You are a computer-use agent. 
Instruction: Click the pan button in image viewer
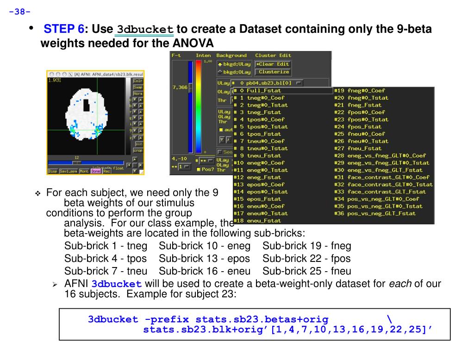[x=139, y=144]
